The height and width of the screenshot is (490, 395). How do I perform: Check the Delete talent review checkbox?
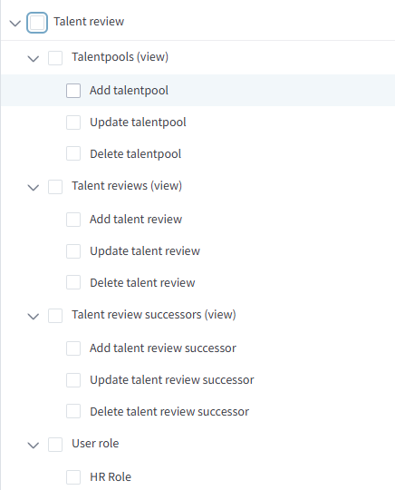tap(73, 282)
